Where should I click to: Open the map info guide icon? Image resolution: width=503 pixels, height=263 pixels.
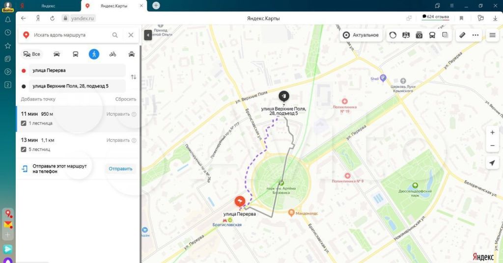pos(406,35)
